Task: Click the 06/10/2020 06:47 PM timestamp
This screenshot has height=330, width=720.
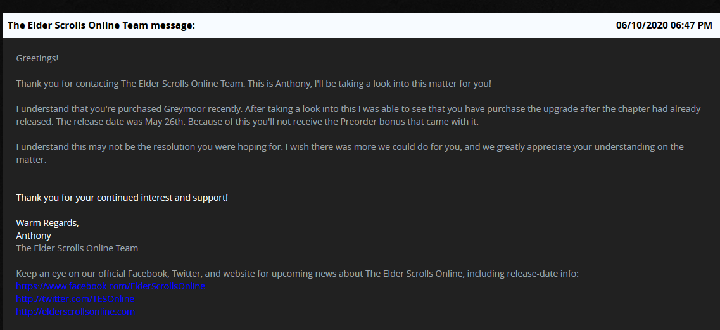Action: [664, 25]
